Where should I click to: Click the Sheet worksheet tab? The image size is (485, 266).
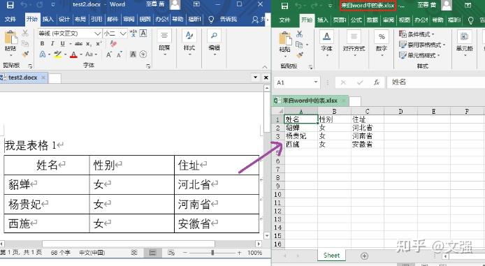pyautogui.click(x=331, y=256)
